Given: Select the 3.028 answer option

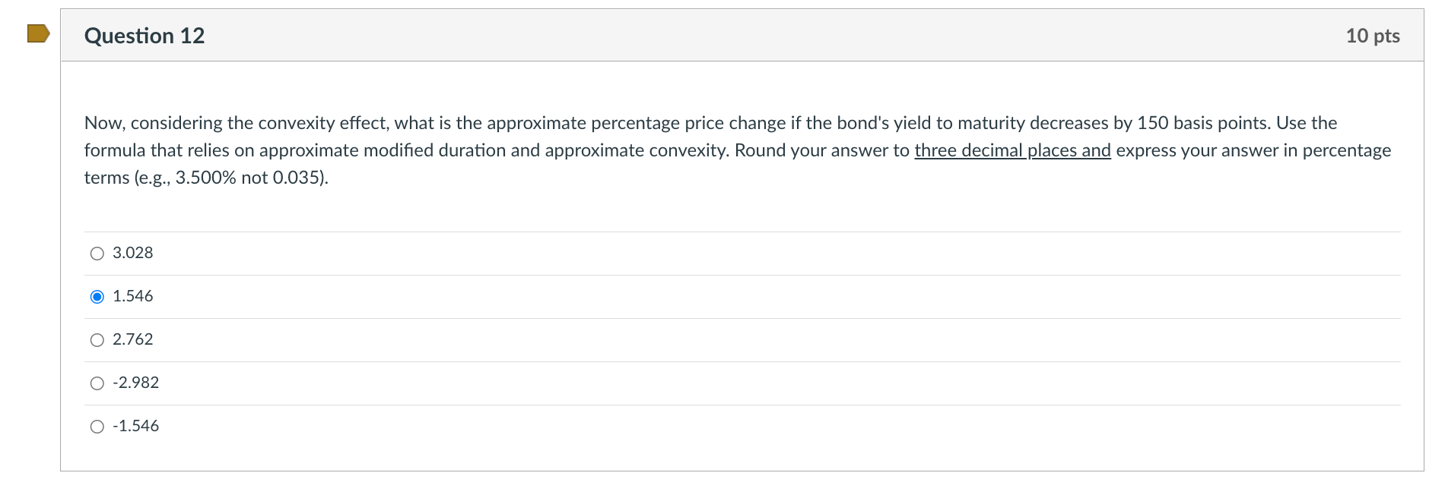Looking at the screenshot, I should pos(97,254).
